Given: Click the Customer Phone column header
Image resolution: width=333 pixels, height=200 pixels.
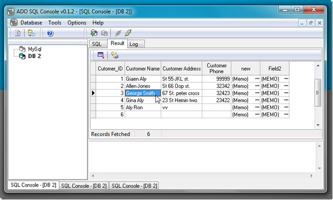Looking at the screenshot, I should 217,69.
